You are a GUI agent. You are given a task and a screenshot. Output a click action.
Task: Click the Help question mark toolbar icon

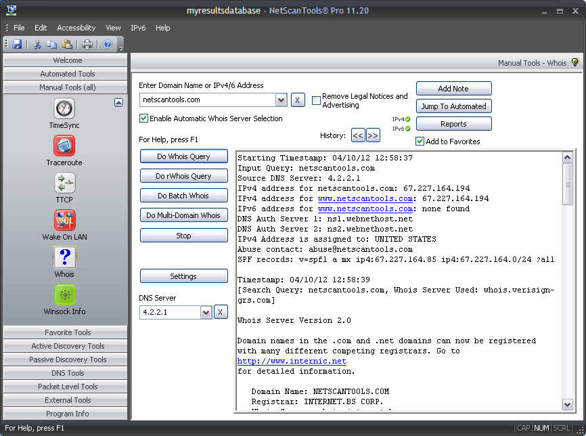pos(108,45)
